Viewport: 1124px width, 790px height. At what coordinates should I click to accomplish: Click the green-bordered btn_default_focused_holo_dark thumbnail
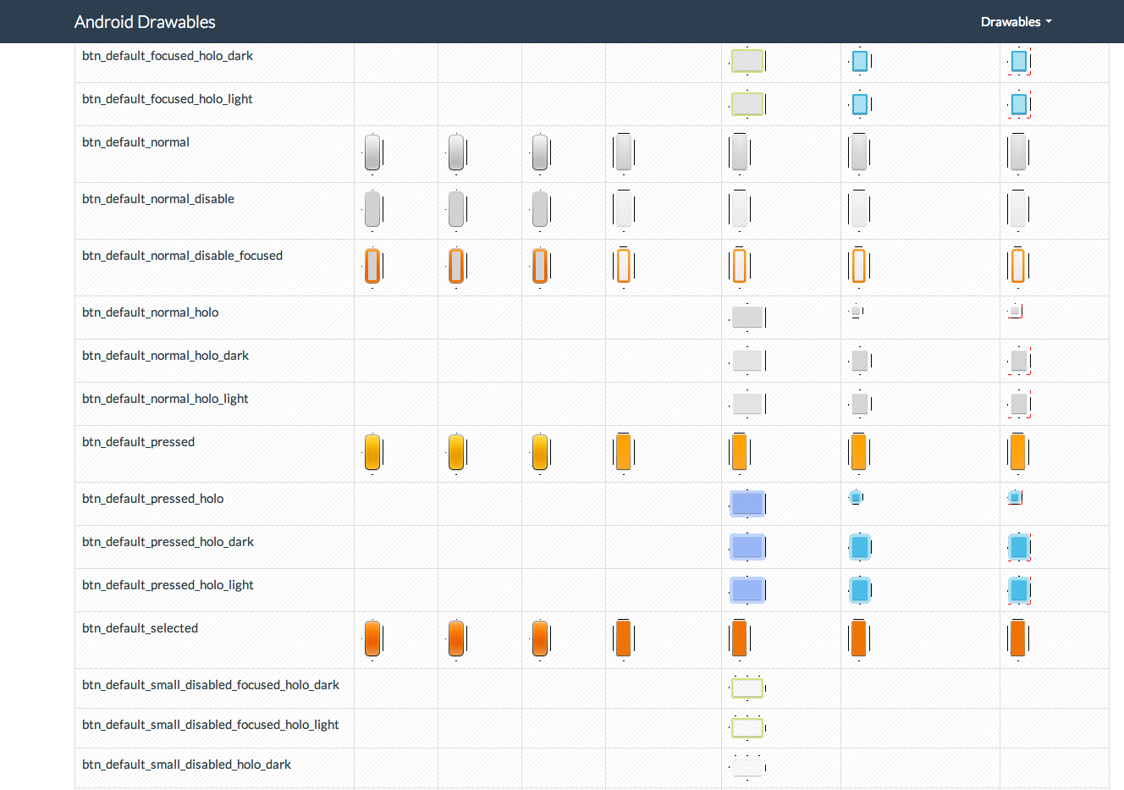pos(747,60)
